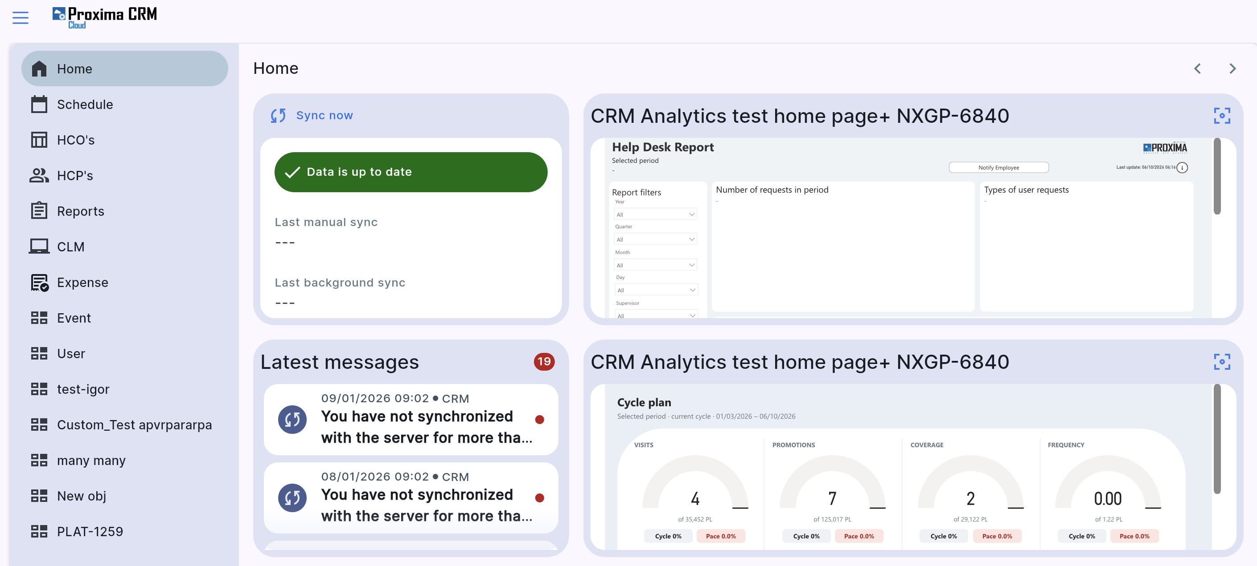Click the Notify Employee button
The height and width of the screenshot is (566, 1257).
click(998, 168)
